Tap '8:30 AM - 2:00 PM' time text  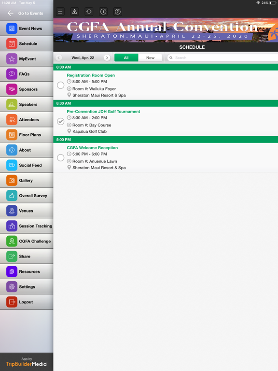point(90,117)
